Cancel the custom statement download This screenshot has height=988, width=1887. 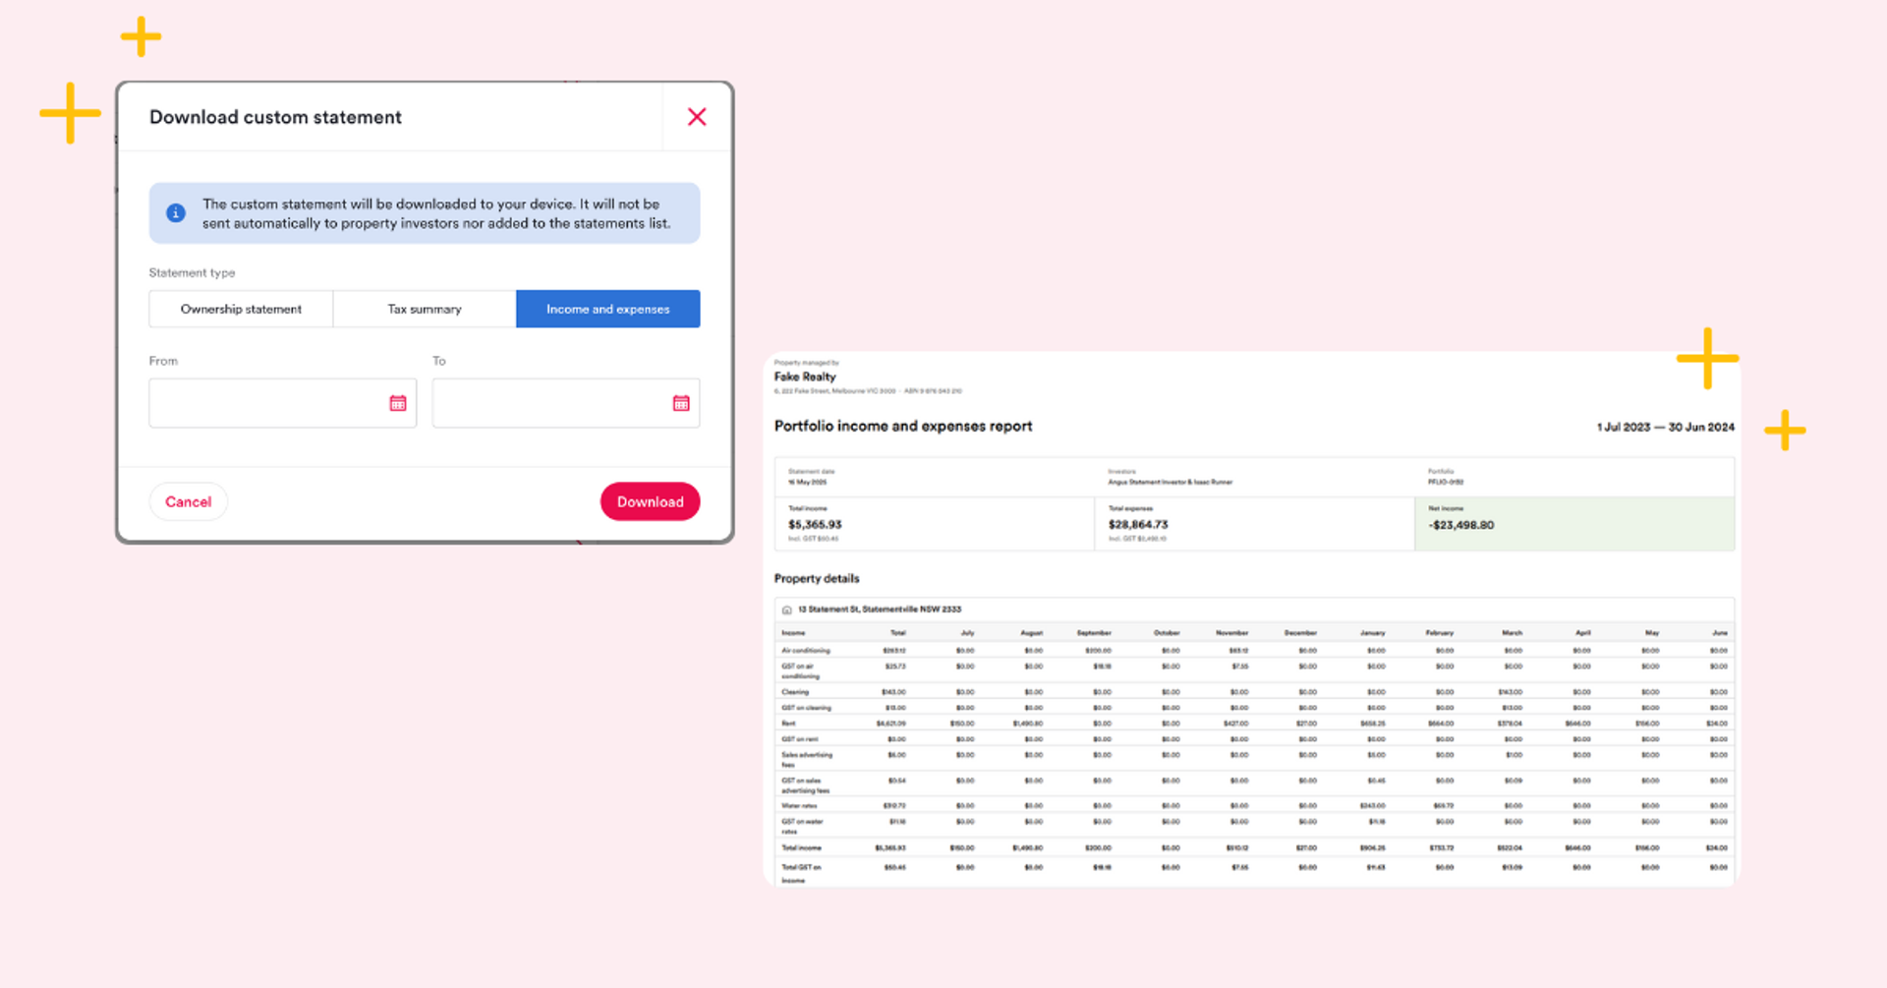point(189,501)
